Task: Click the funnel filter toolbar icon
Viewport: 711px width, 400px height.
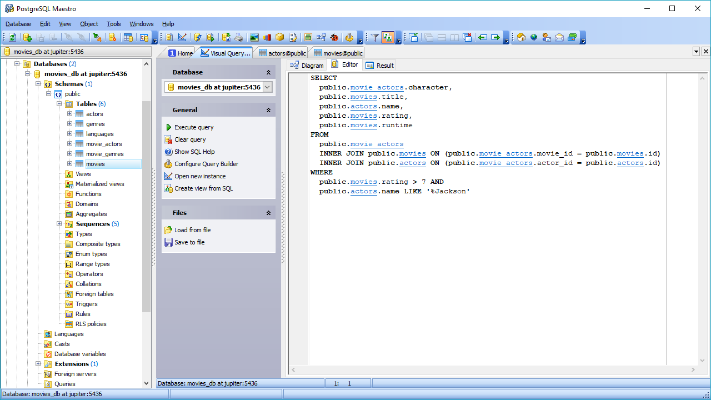Action: coord(375,37)
